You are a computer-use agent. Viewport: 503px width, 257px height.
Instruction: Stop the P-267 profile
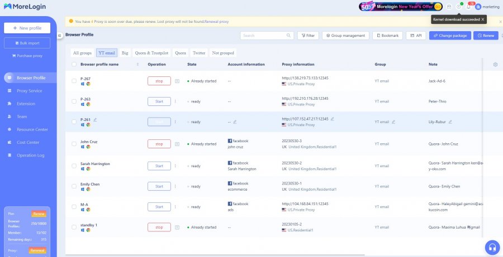[159, 81]
